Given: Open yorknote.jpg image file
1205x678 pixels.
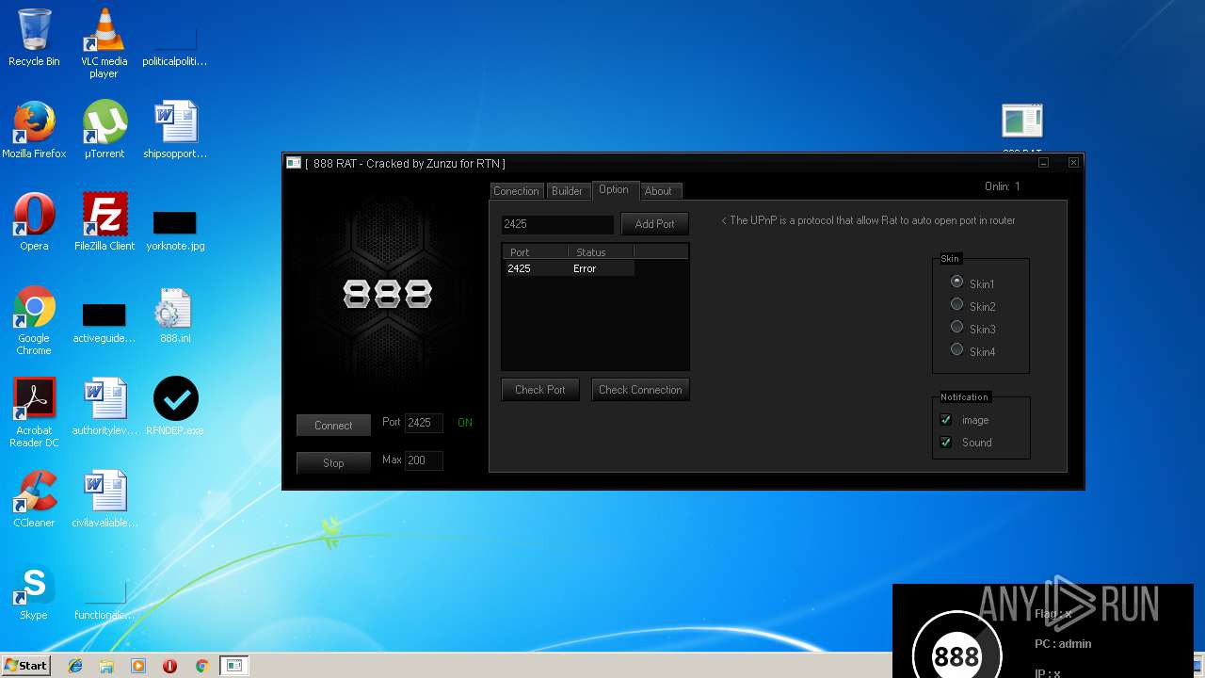Looking at the screenshot, I should pos(175,231).
